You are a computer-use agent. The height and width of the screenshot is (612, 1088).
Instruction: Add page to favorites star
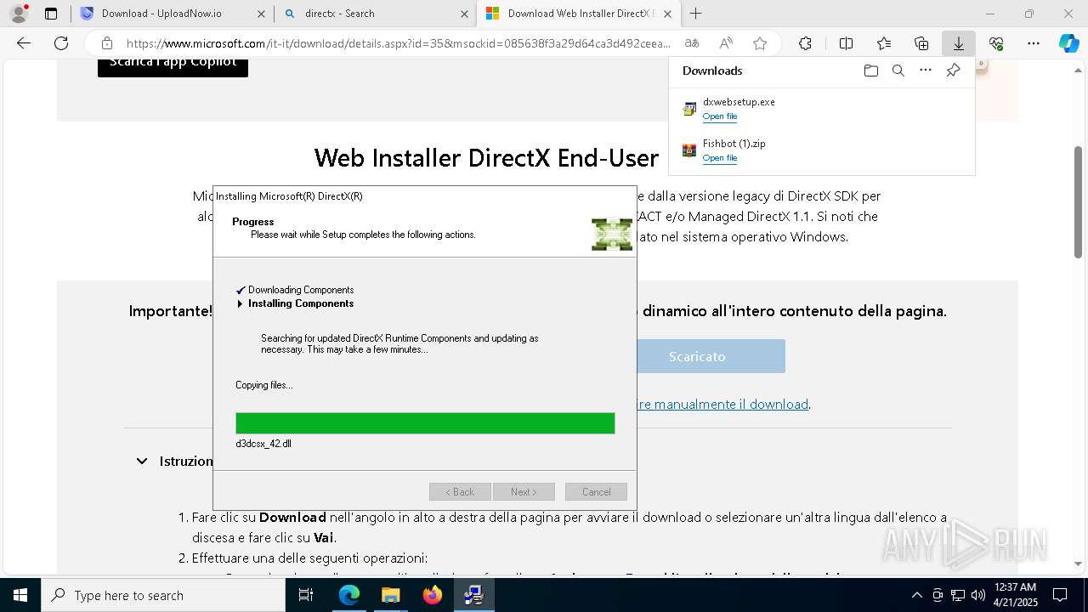pyautogui.click(x=760, y=43)
